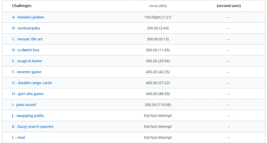
Task: Open challenge G - double range cards
Action: tap(32, 83)
